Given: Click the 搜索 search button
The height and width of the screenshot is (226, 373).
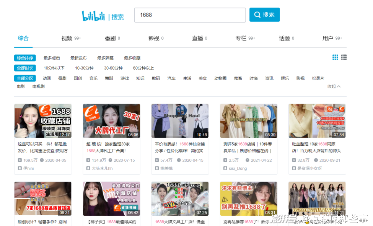Looking at the screenshot, I should (264, 14).
